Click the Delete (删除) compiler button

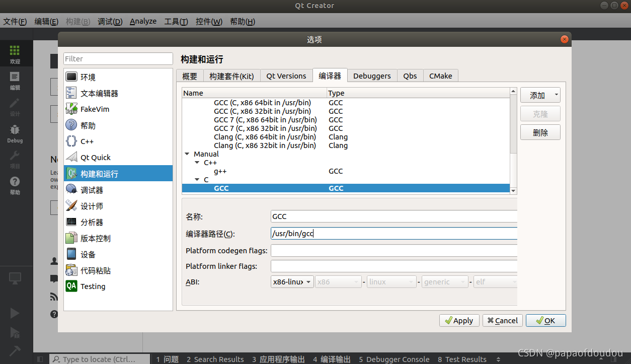(x=540, y=132)
